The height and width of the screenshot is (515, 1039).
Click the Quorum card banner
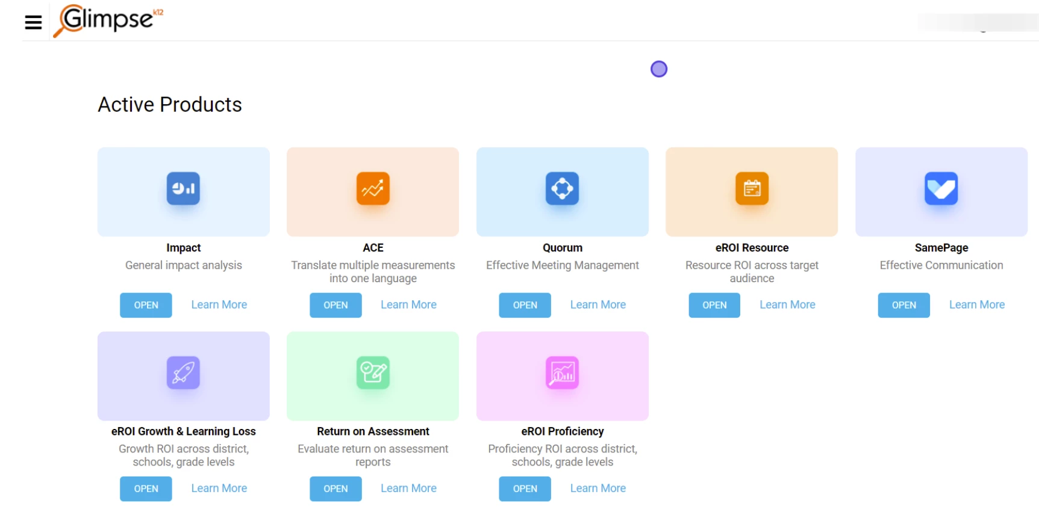click(x=562, y=192)
